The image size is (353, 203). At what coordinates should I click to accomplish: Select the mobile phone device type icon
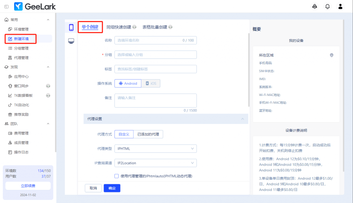[x=71, y=28]
